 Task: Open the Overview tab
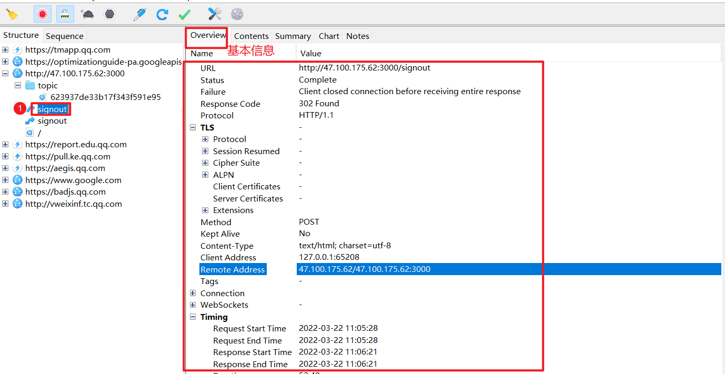click(x=208, y=35)
